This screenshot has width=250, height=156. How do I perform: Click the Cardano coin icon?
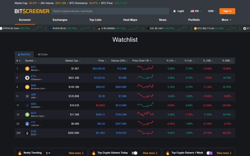[x=27, y=105]
